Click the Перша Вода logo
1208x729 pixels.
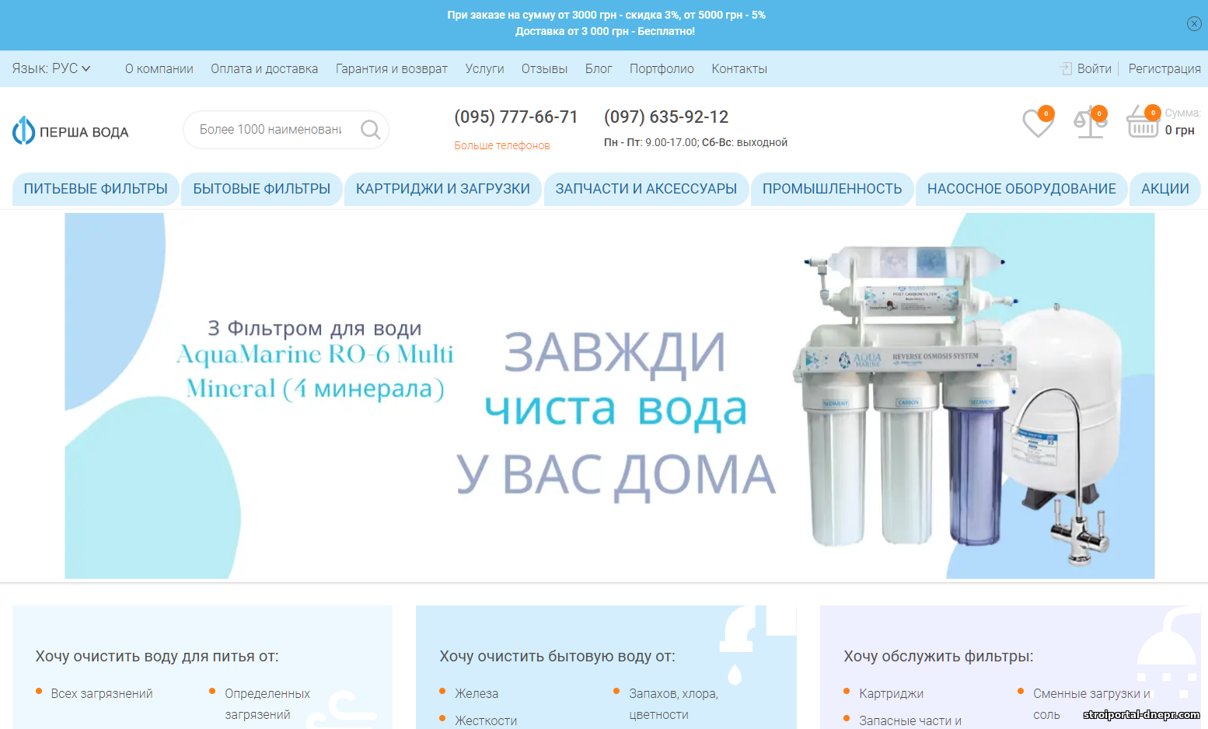(71, 131)
